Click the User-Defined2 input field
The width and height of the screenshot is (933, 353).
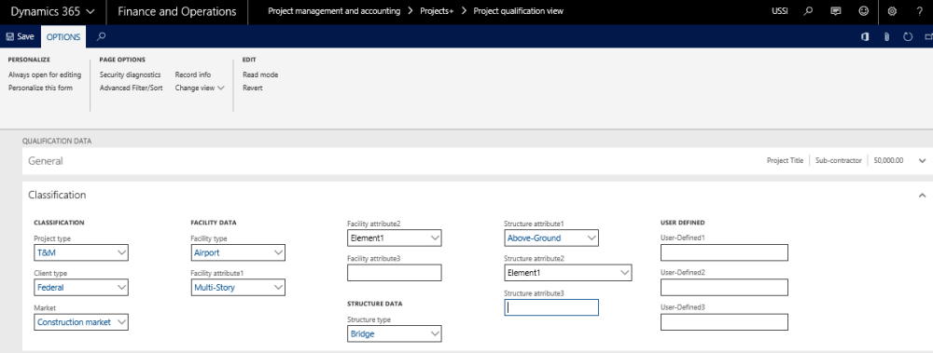[x=724, y=288]
